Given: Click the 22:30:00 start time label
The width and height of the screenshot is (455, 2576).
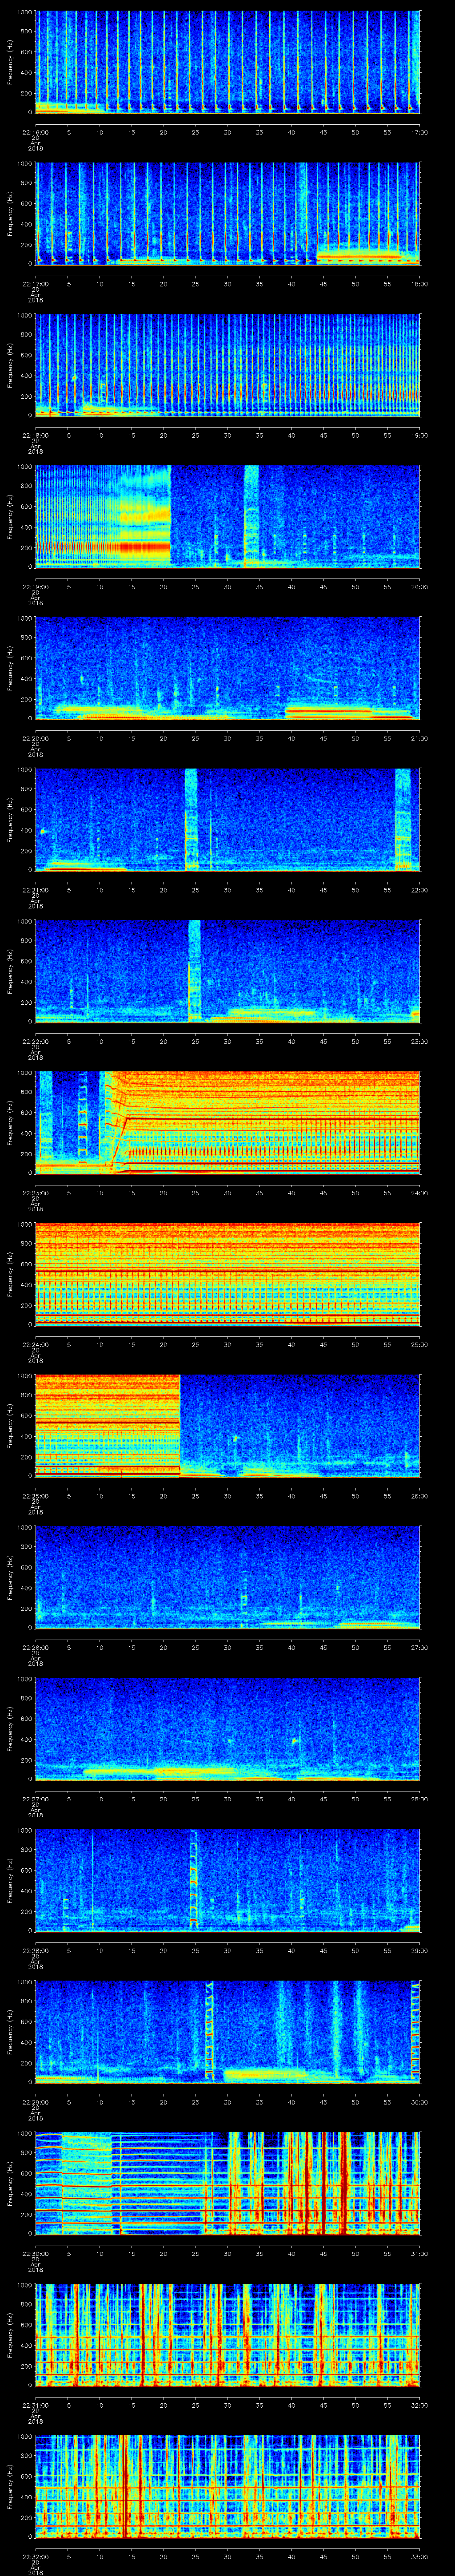Looking at the screenshot, I should (36, 2255).
